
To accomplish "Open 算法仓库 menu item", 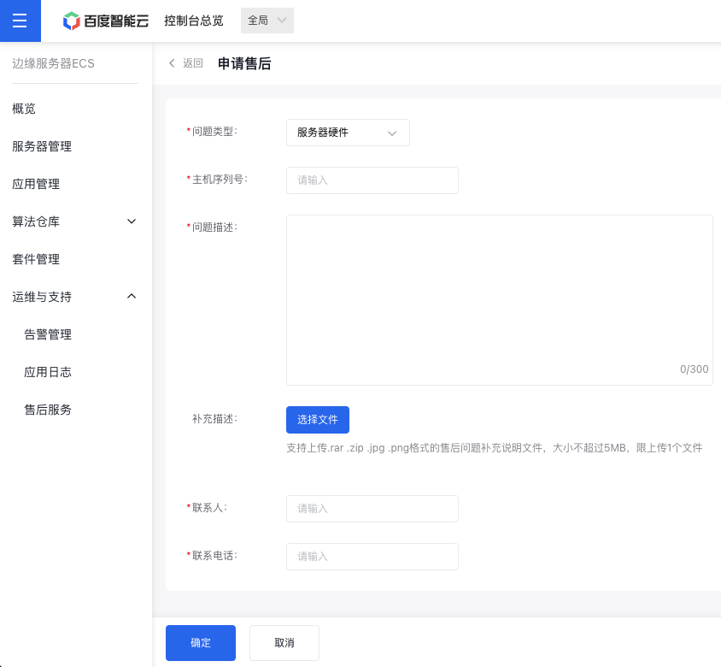I will point(36,221).
